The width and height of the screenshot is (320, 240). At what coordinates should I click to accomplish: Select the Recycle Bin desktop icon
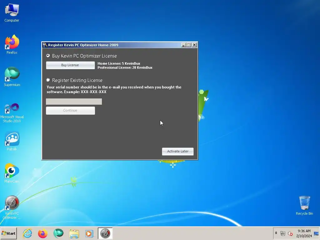coord(304,205)
